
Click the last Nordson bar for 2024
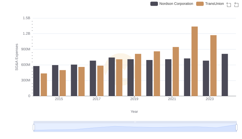coord(225,75)
